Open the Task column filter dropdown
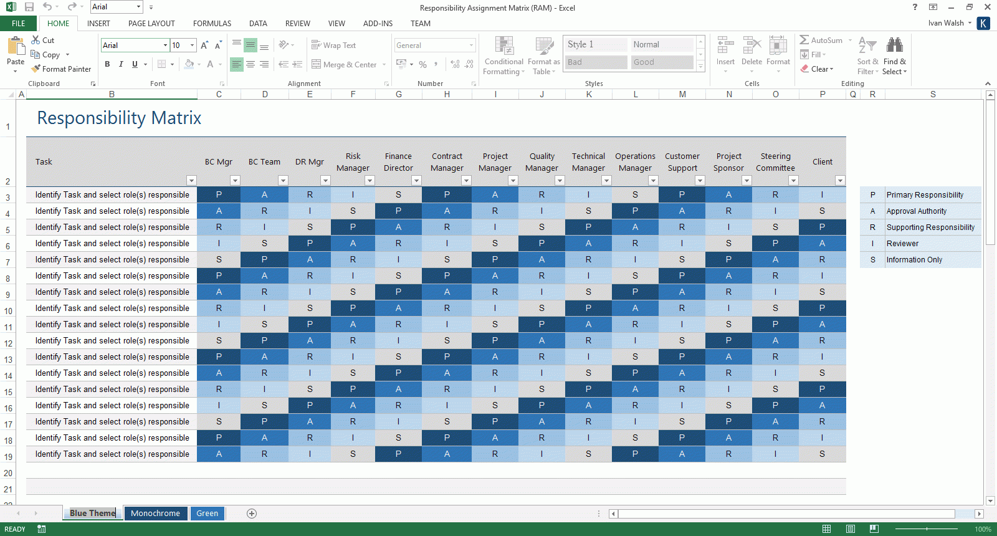This screenshot has width=997, height=536. point(191,181)
